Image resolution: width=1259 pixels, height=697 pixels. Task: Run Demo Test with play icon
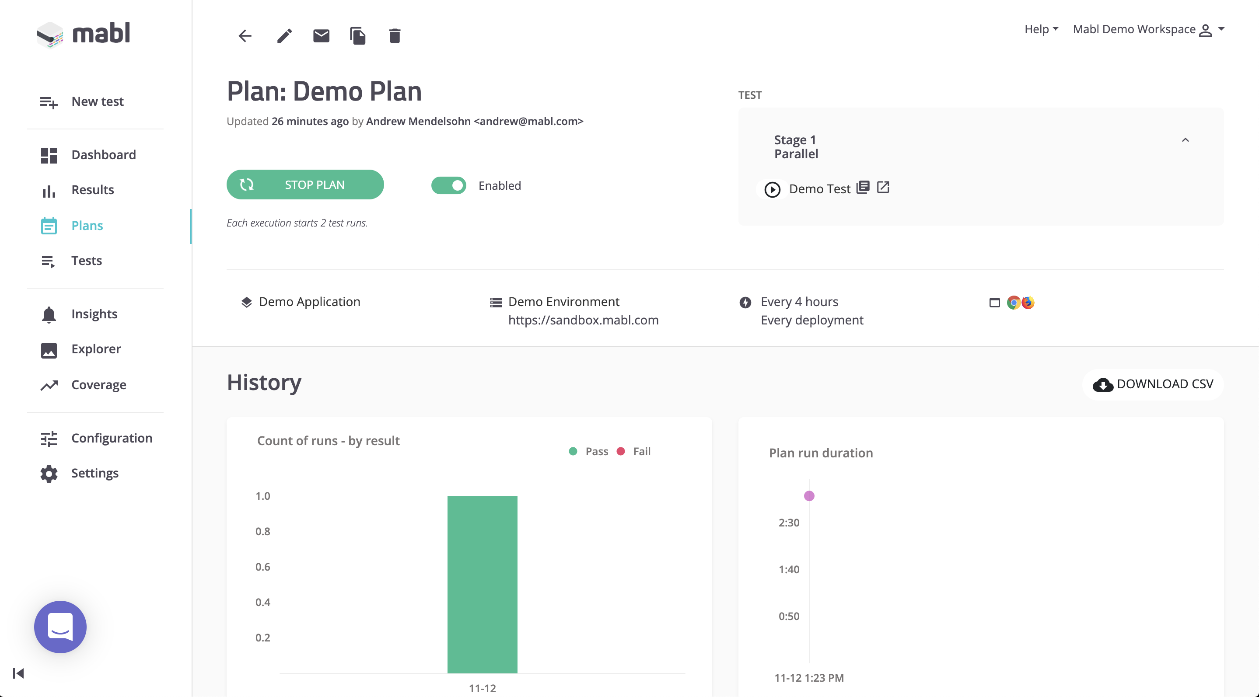(x=772, y=189)
